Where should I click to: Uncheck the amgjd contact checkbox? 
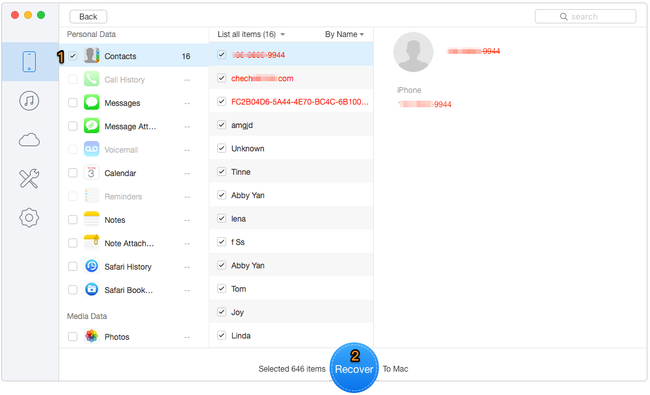coord(222,125)
